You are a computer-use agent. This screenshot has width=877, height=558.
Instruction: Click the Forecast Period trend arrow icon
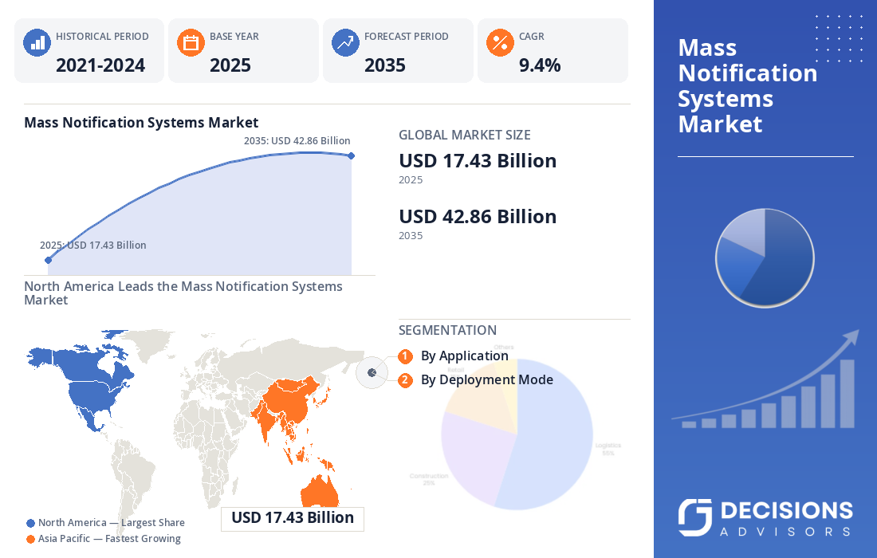coord(345,42)
